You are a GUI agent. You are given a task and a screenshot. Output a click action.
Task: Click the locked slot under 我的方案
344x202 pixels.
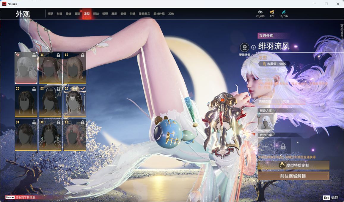coord(283,146)
